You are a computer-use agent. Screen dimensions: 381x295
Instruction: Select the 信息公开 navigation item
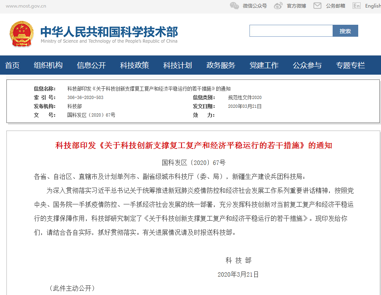(91, 65)
